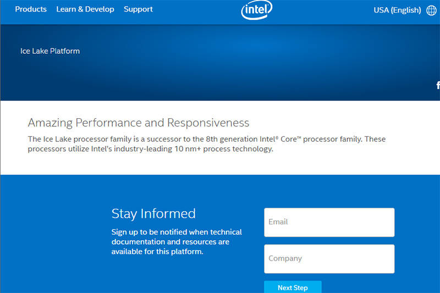Click into the Company input field
Viewport: 440px width, 293px height.
pyautogui.click(x=329, y=259)
